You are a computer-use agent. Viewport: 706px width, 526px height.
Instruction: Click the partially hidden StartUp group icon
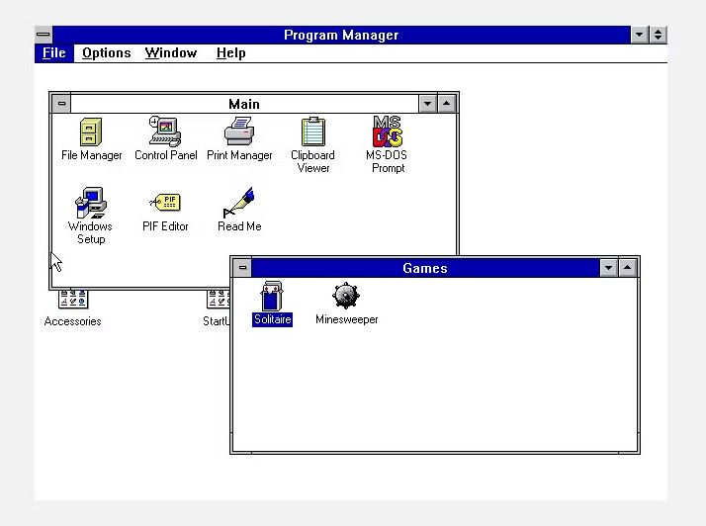tap(218, 299)
